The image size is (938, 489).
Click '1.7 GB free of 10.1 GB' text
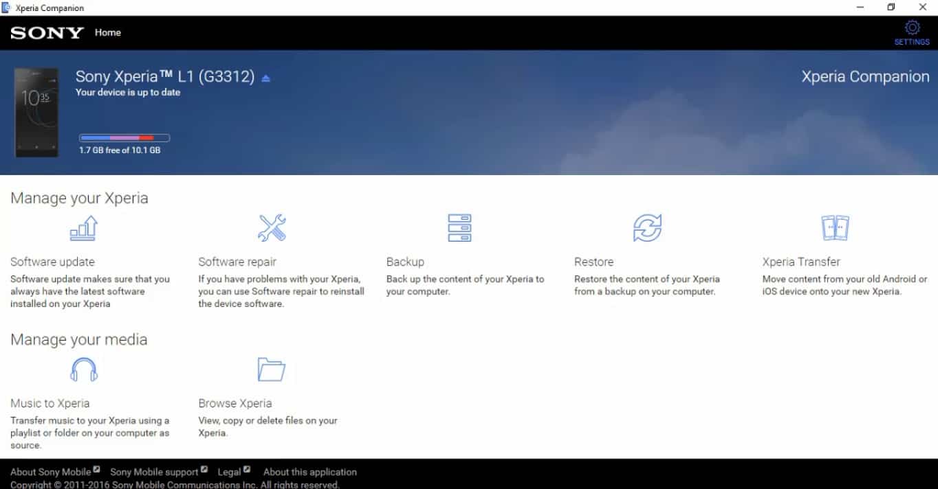point(120,150)
